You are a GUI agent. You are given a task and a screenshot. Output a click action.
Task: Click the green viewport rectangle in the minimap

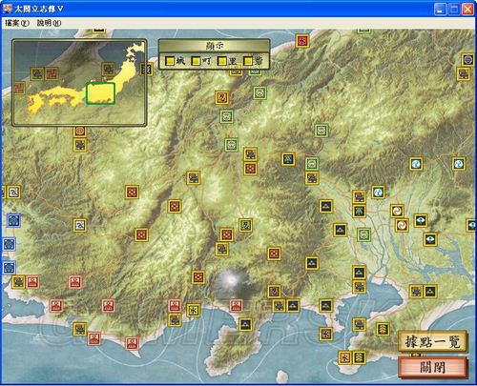(x=100, y=93)
